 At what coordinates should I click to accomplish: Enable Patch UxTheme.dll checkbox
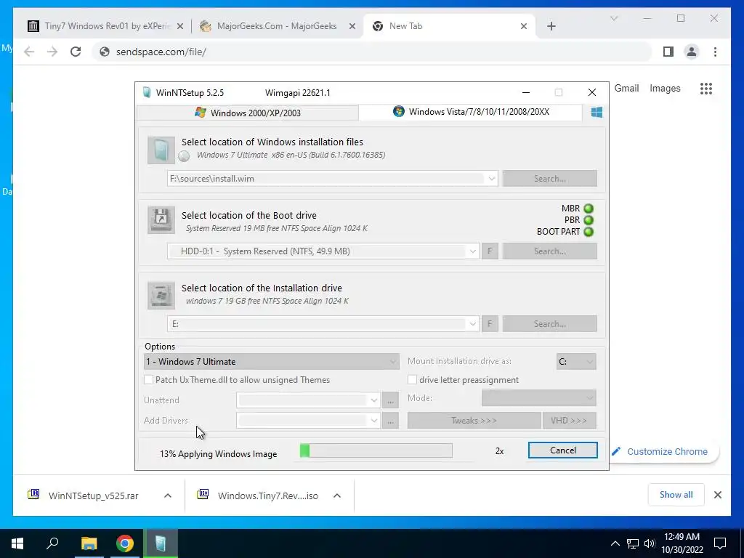pyautogui.click(x=148, y=379)
